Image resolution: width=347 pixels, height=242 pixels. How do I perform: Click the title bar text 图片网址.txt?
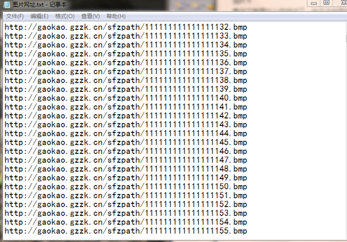pos(28,4)
